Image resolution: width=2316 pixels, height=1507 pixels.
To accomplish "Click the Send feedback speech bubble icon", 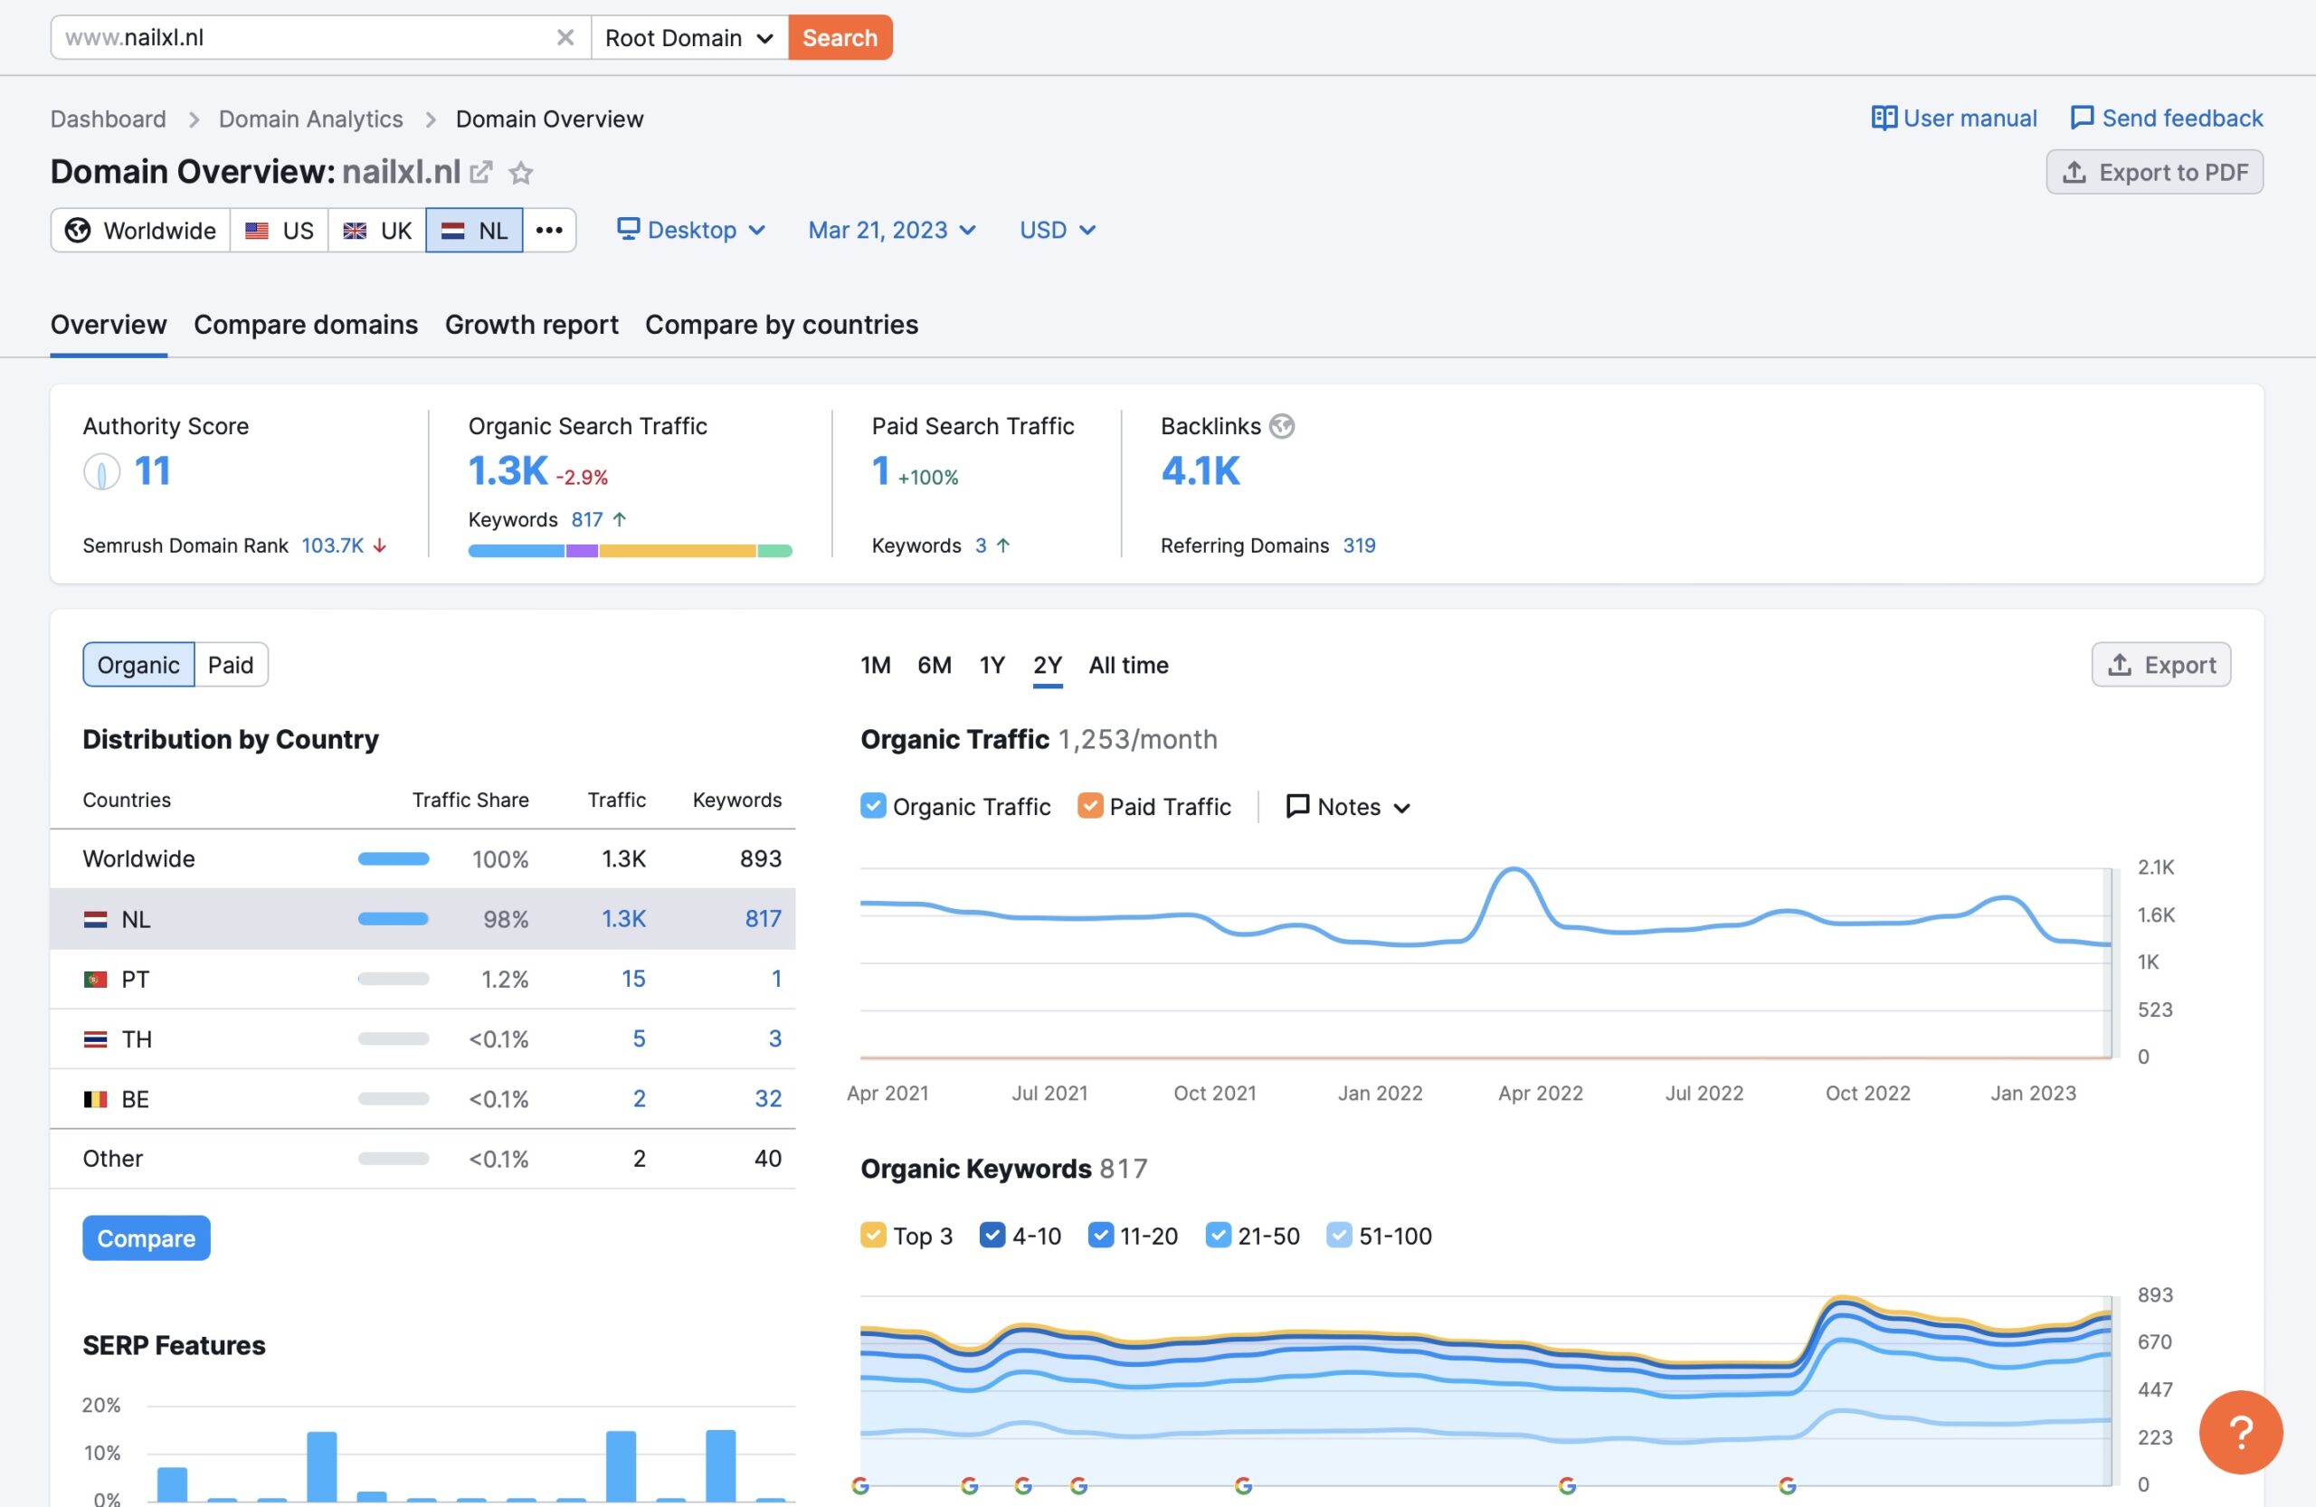I will [x=2082, y=118].
